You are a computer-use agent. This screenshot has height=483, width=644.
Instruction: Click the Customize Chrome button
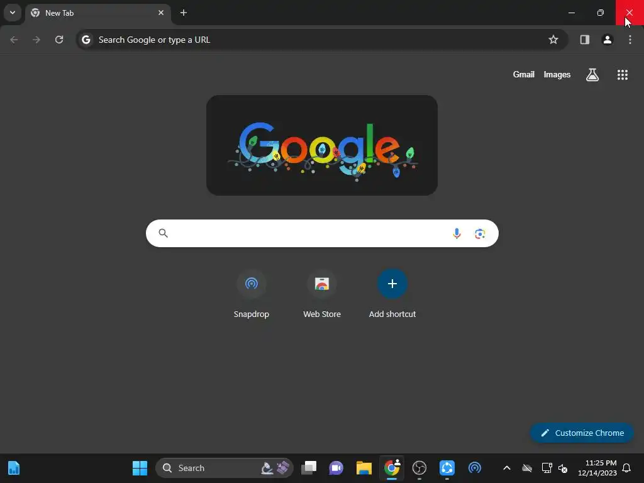pos(582,433)
